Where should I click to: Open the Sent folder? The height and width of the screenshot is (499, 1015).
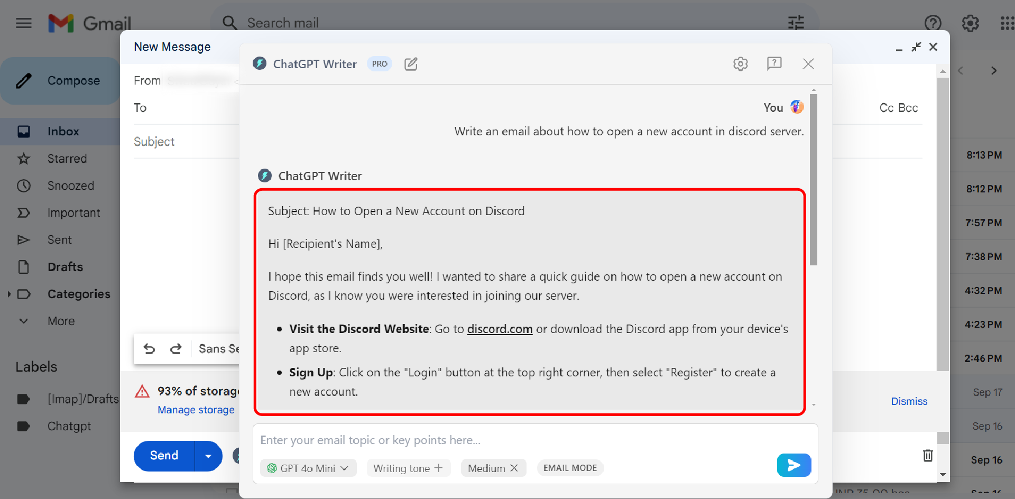pyautogui.click(x=60, y=240)
